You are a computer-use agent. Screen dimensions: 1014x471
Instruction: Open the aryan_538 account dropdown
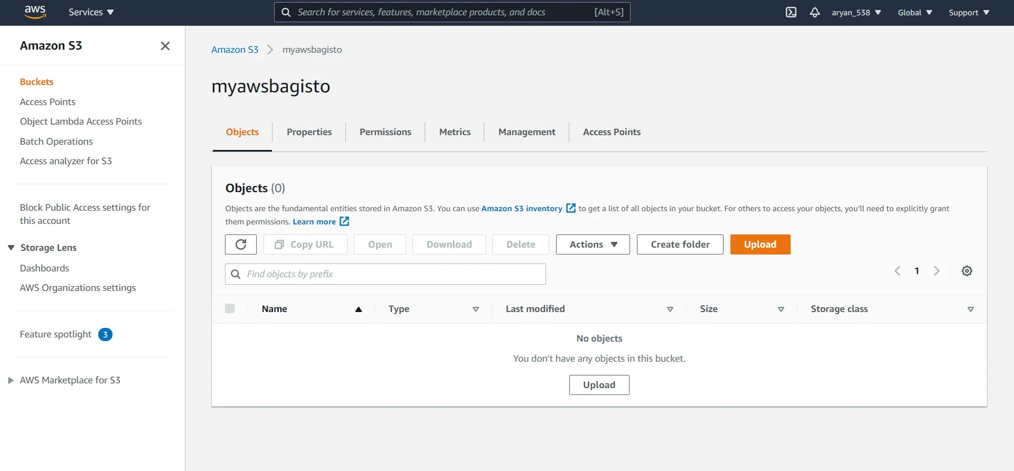pyautogui.click(x=856, y=12)
